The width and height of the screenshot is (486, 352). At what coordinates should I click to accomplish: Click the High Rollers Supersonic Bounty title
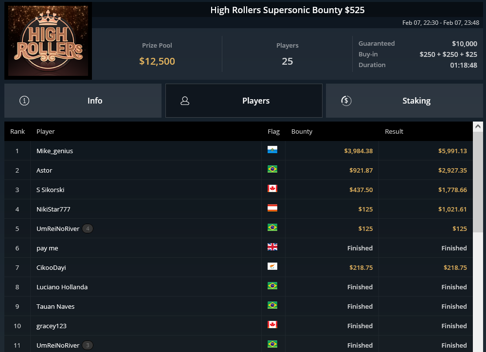click(x=288, y=10)
